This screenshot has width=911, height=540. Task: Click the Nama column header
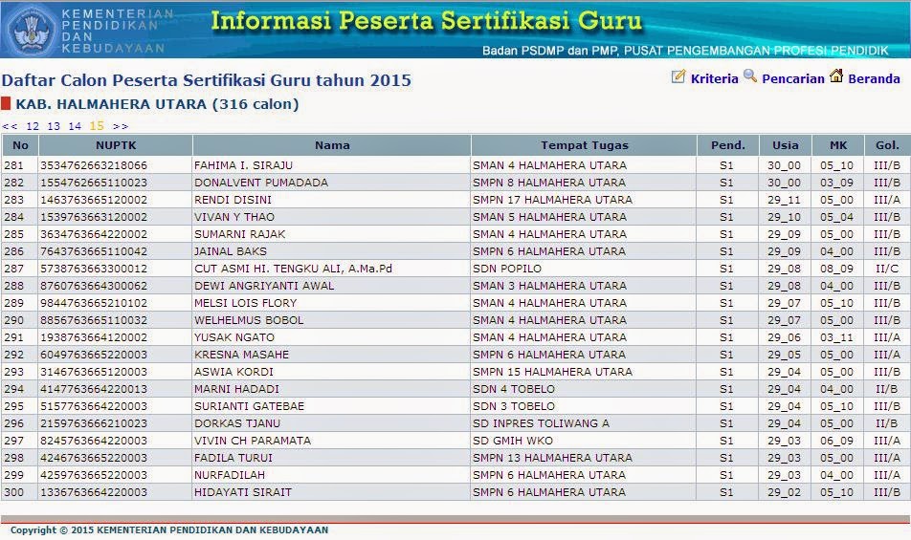pyautogui.click(x=332, y=145)
